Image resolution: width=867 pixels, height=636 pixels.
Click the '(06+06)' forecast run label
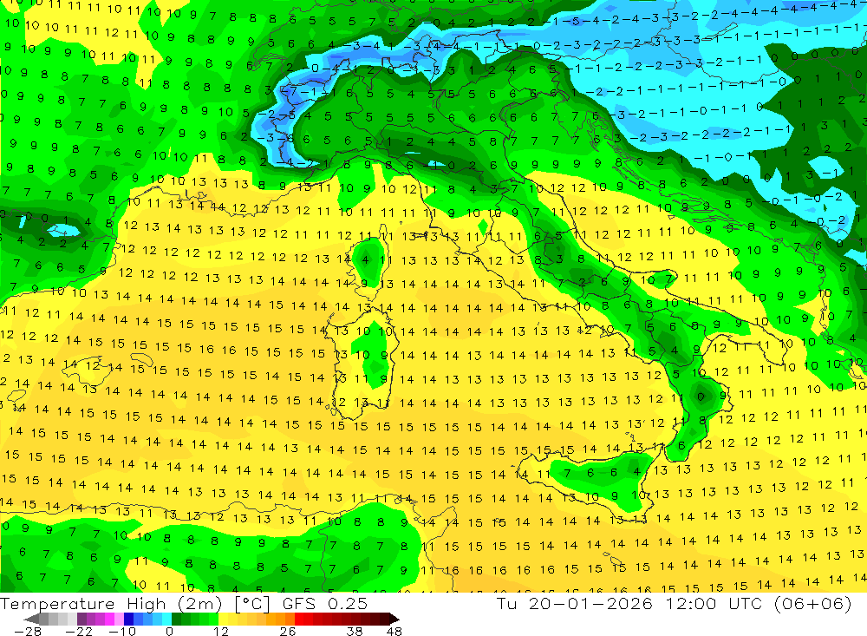813,603
